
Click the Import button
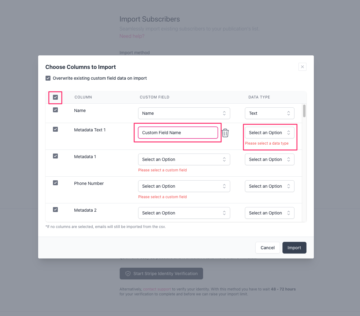294,248
